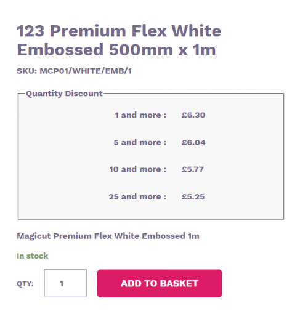308x314 pixels.
Task: Click the number 1 in quantity box
Action: pos(62,283)
